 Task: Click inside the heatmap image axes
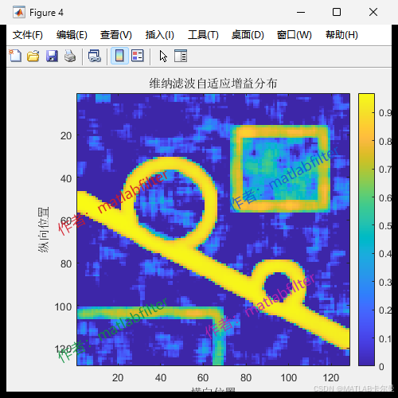[213, 229]
